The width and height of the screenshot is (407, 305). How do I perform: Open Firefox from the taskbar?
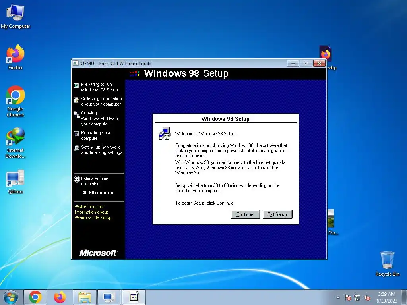pyautogui.click(x=60, y=297)
